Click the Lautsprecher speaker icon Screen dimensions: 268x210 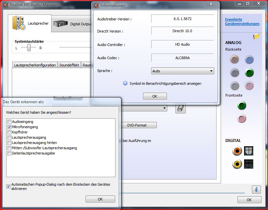[19, 23]
